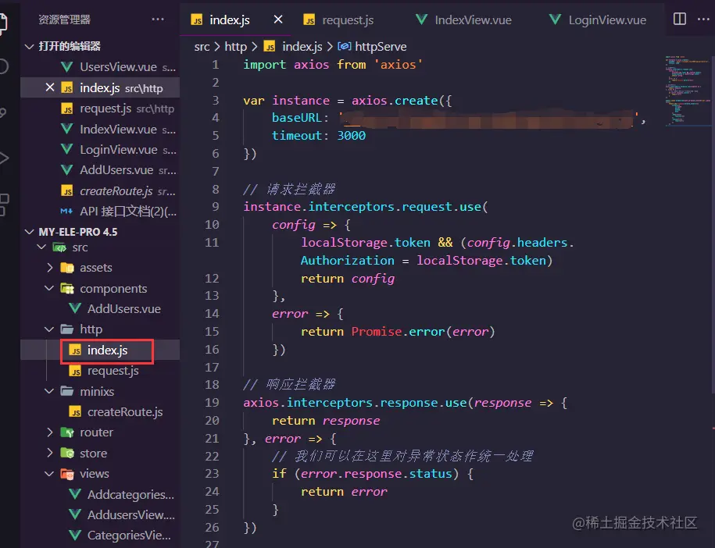
Task: Collapse the MY-ELE-PRO 4.5 project section
Action: (30, 232)
